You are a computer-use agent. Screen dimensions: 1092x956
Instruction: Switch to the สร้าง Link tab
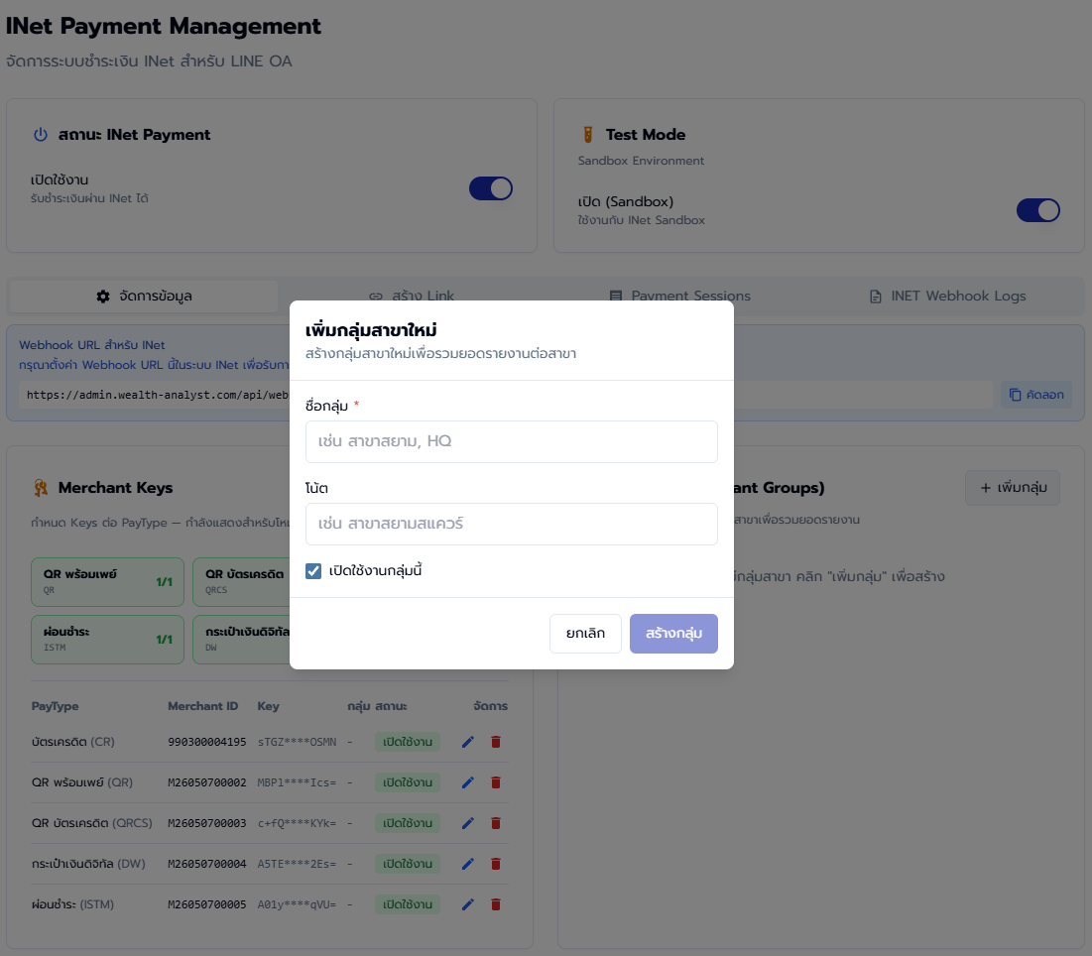coord(412,296)
